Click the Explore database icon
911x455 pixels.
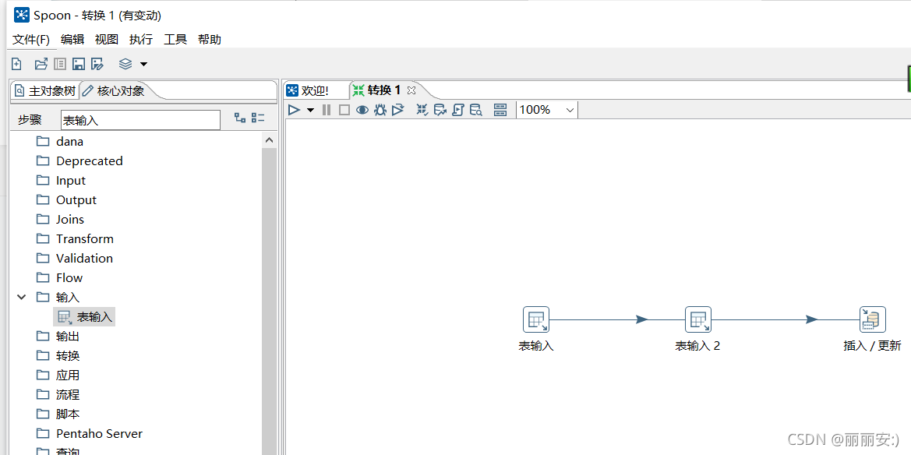pyautogui.click(x=476, y=109)
